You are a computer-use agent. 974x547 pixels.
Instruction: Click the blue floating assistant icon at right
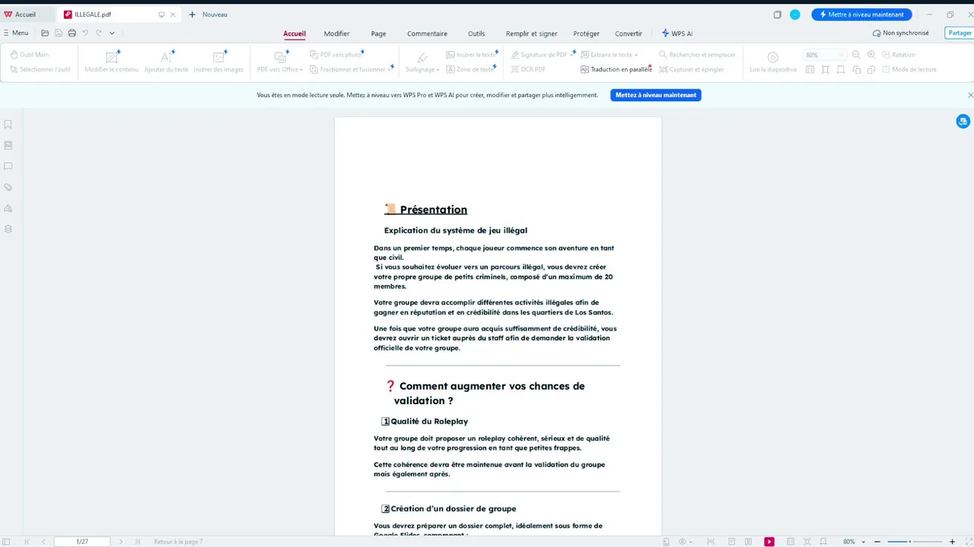(963, 121)
